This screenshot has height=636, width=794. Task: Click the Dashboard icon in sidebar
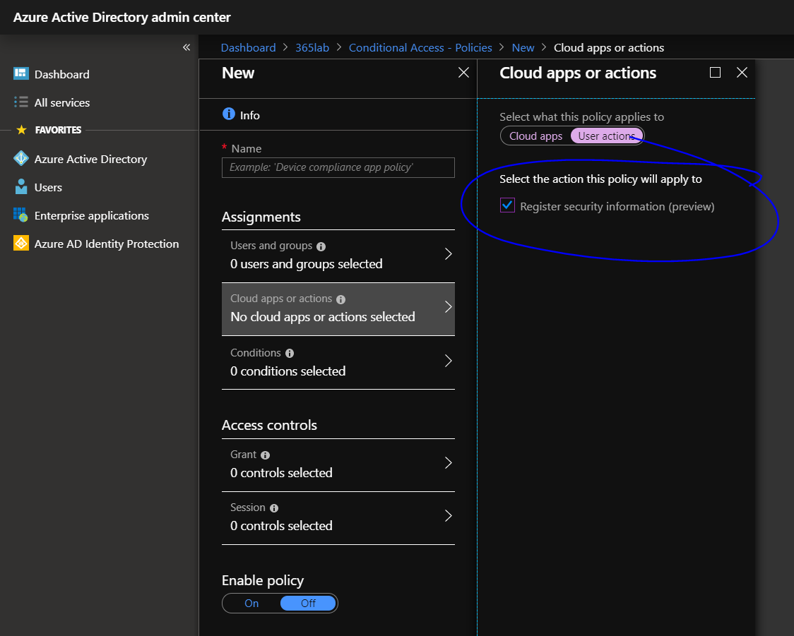tap(20, 74)
